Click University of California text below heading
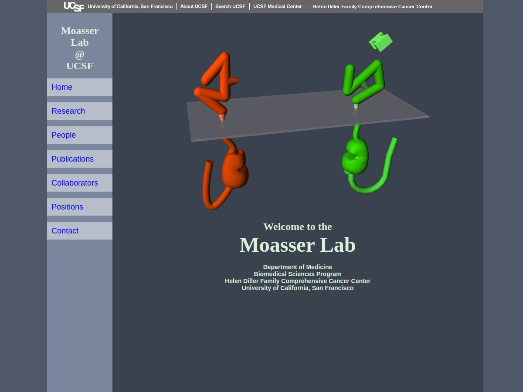The width and height of the screenshot is (523, 392). point(298,288)
